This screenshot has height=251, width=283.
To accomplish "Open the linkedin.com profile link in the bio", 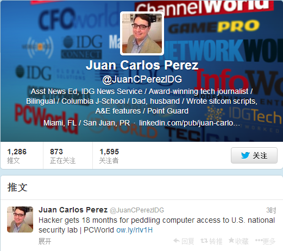I will tap(190, 123).
